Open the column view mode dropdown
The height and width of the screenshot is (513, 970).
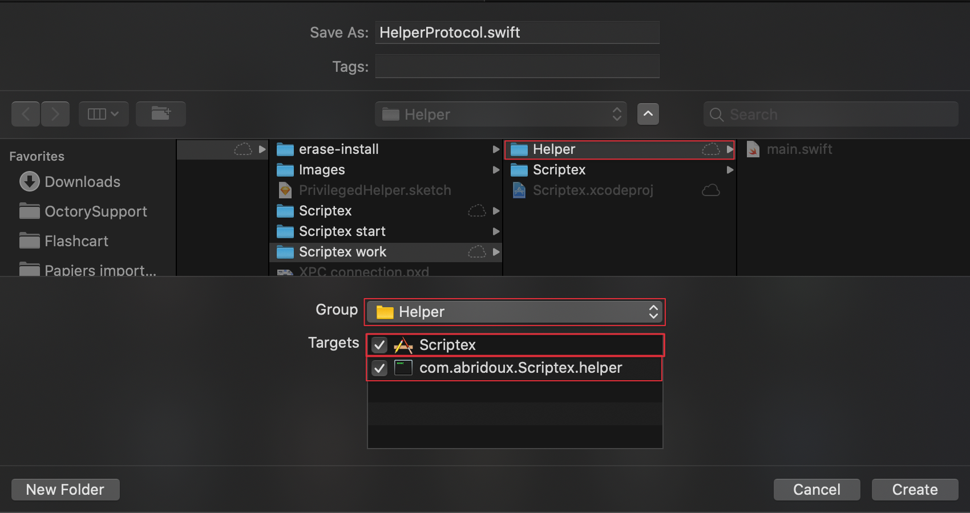click(x=103, y=114)
